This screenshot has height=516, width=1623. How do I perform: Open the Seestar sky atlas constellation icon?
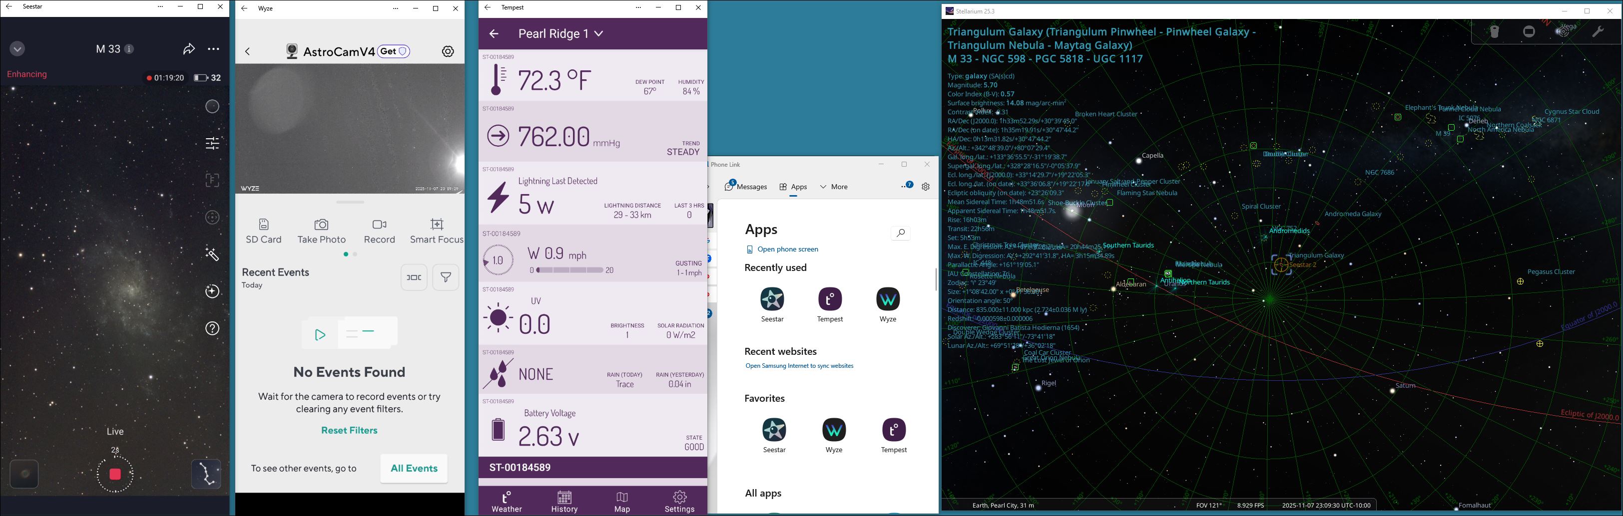(206, 475)
